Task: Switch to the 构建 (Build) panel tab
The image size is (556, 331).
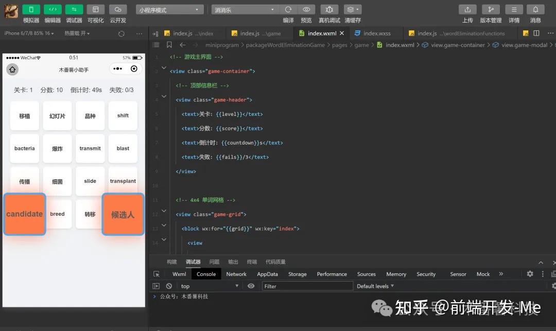Action: [171, 262]
